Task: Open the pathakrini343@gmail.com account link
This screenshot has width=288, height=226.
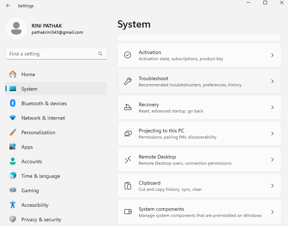Action: [57, 32]
